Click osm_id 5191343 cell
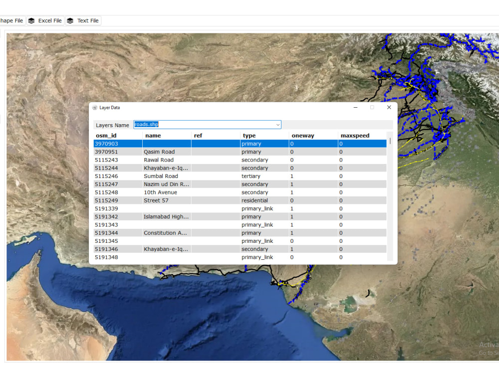The width and height of the screenshot is (499, 374). coord(118,225)
